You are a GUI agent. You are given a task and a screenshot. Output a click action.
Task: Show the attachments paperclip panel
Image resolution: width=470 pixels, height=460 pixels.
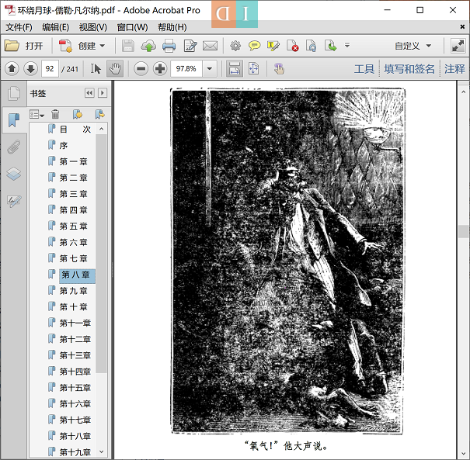point(14,147)
